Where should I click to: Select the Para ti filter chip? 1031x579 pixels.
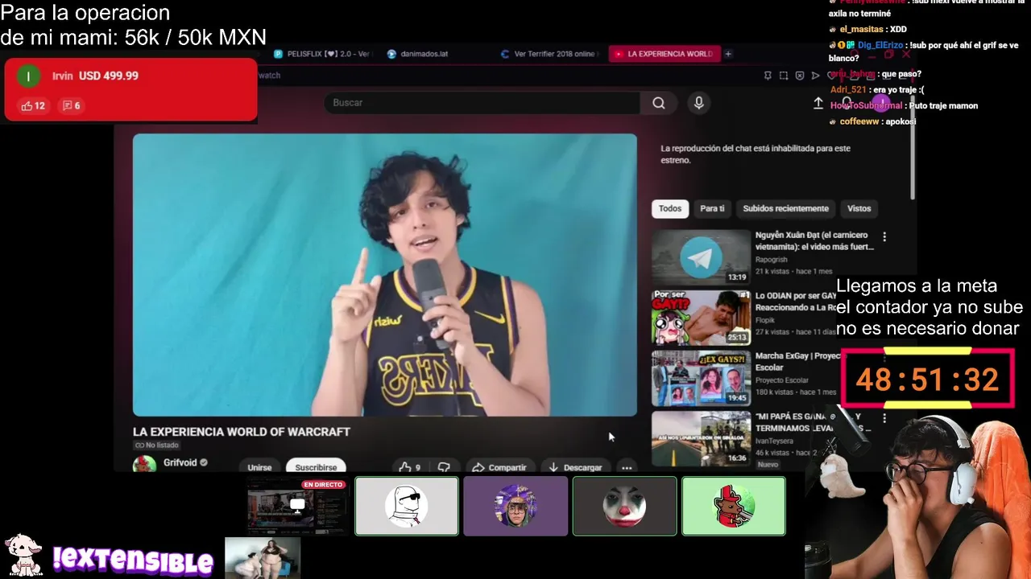(712, 208)
